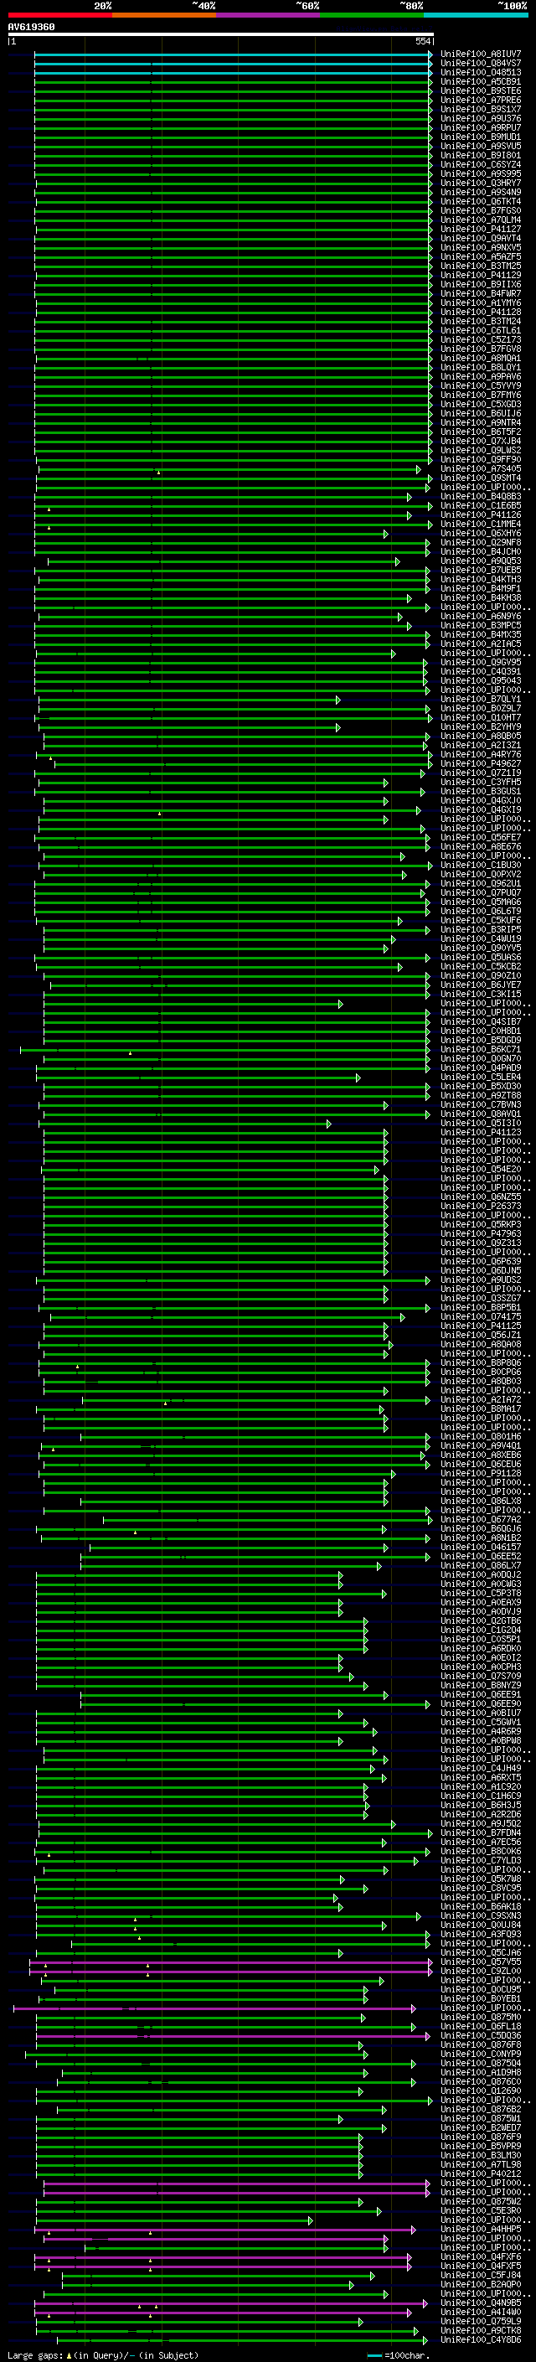Select label UniRef100_C7BVN3

pyautogui.click(x=480, y=1105)
